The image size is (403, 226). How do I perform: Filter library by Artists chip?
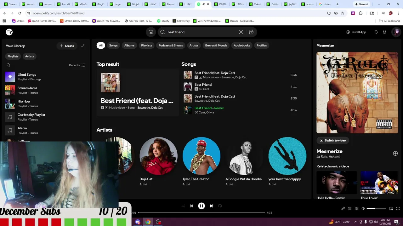coord(30,56)
